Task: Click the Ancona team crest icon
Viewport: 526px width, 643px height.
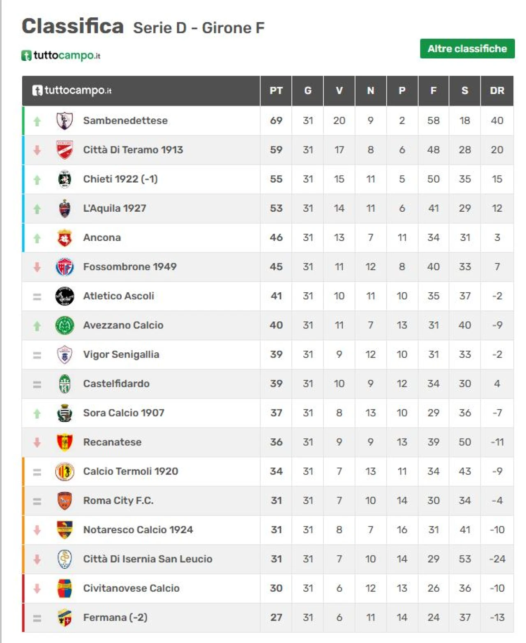Action: click(x=65, y=238)
